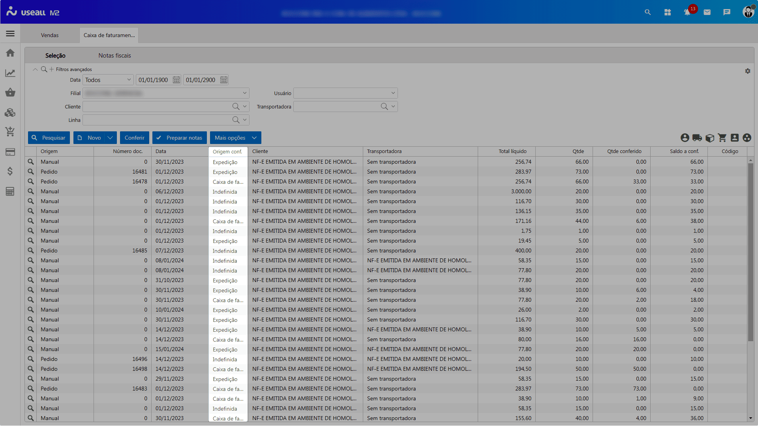Open the mail envelope icon in header
This screenshot has height=426, width=758.
(x=707, y=12)
